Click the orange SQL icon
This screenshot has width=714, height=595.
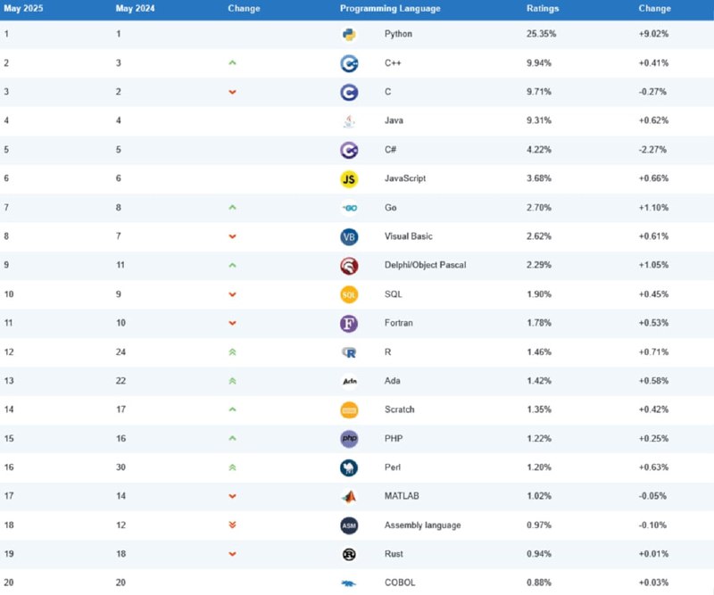tap(349, 294)
